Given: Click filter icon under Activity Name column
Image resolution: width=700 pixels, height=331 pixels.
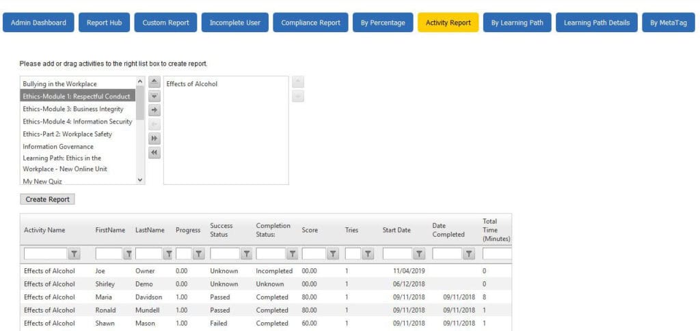Looking at the screenshot, I should (x=75, y=254).
